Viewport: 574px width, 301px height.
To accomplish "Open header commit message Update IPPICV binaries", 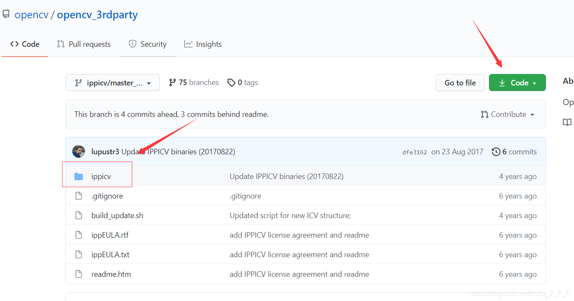I will click(x=178, y=152).
